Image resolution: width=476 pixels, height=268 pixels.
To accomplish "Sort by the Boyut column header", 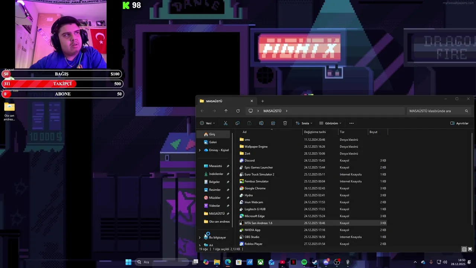I will (378, 132).
